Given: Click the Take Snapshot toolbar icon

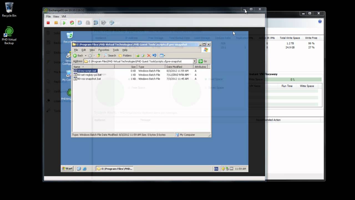Looking at the screenshot, I should coord(80,23).
